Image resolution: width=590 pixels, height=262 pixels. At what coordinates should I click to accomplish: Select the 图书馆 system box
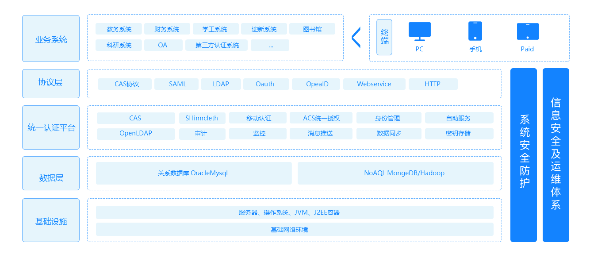pyautogui.click(x=312, y=29)
